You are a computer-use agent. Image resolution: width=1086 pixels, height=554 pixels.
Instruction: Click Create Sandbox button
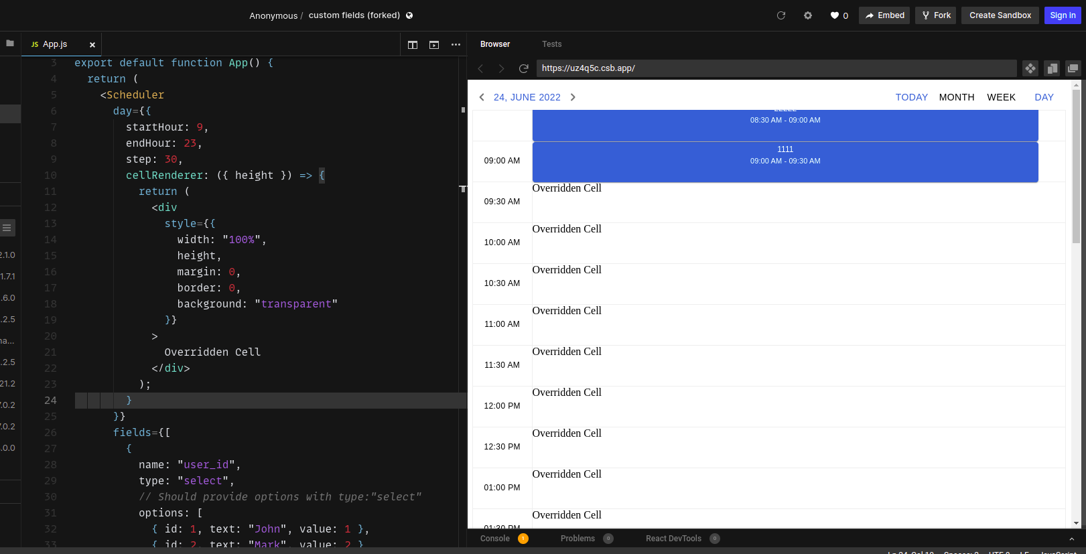1000,15
